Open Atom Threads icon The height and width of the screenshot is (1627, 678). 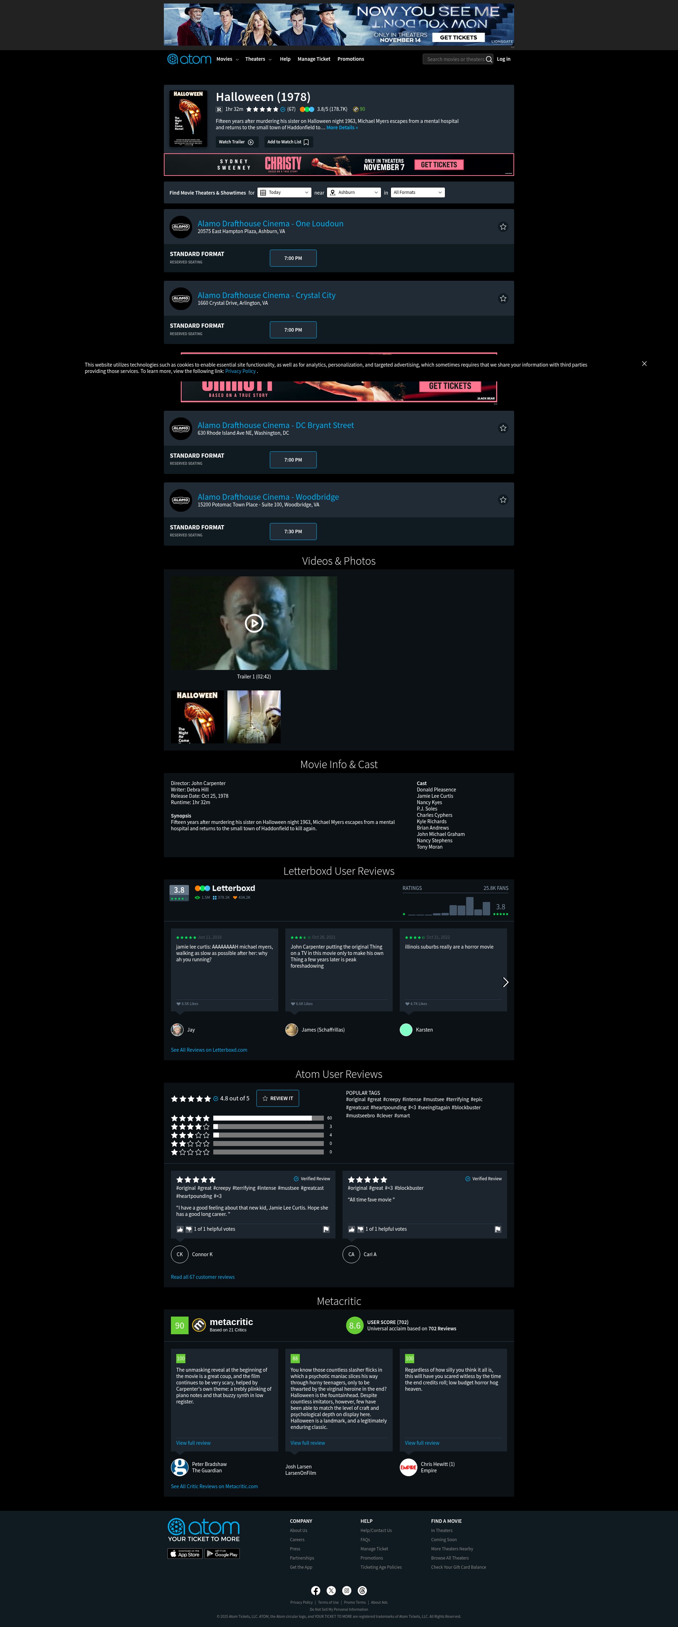362,1591
